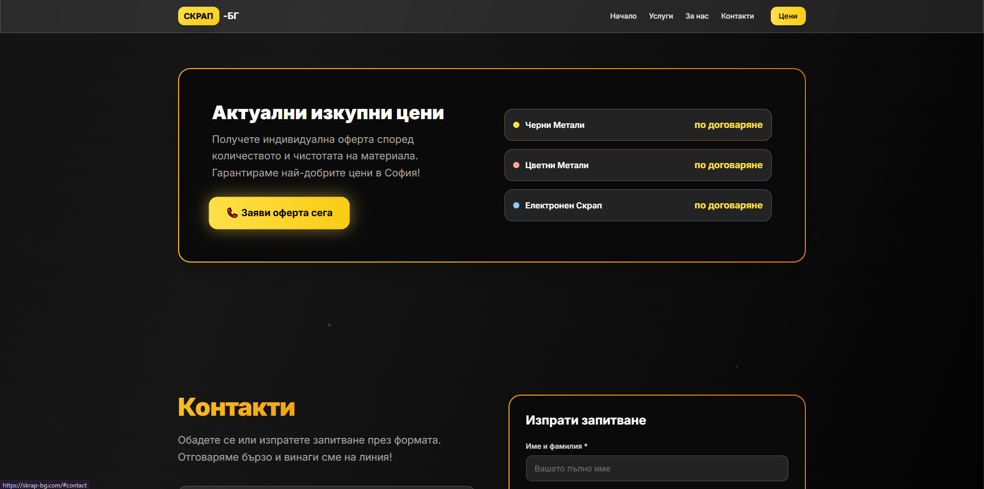Open the Начало navigation link

[623, 16]
